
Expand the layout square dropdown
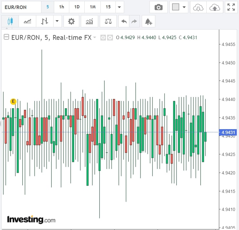click(184, 7)
